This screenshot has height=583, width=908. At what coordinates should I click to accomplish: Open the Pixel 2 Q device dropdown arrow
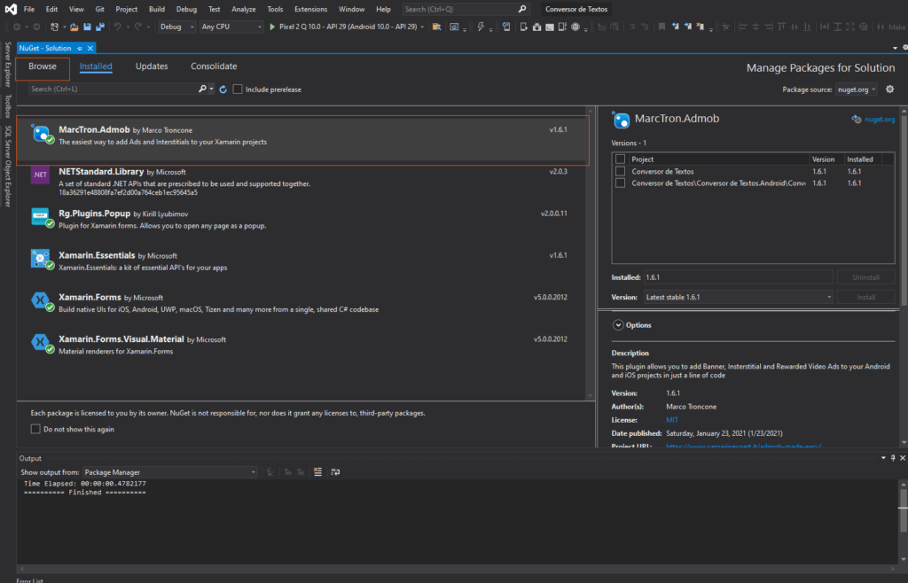point(422,27)
